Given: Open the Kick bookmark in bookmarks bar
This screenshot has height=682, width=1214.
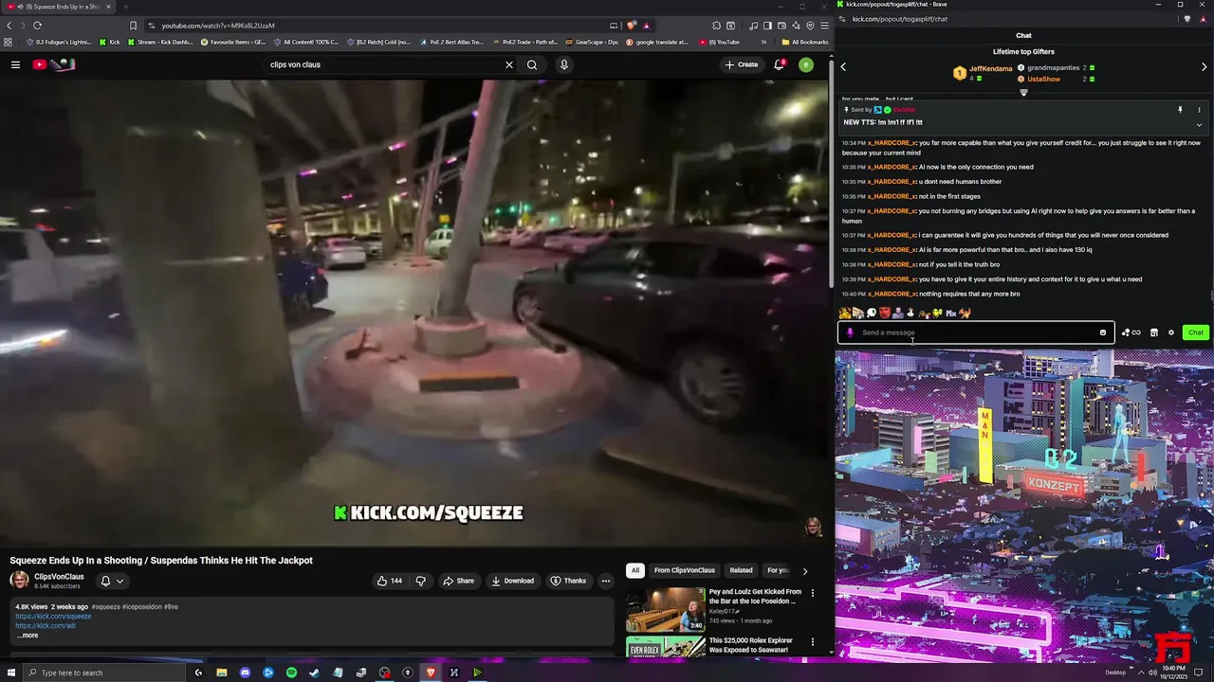Looking at the screenshot, I should [x=110, y=42].
